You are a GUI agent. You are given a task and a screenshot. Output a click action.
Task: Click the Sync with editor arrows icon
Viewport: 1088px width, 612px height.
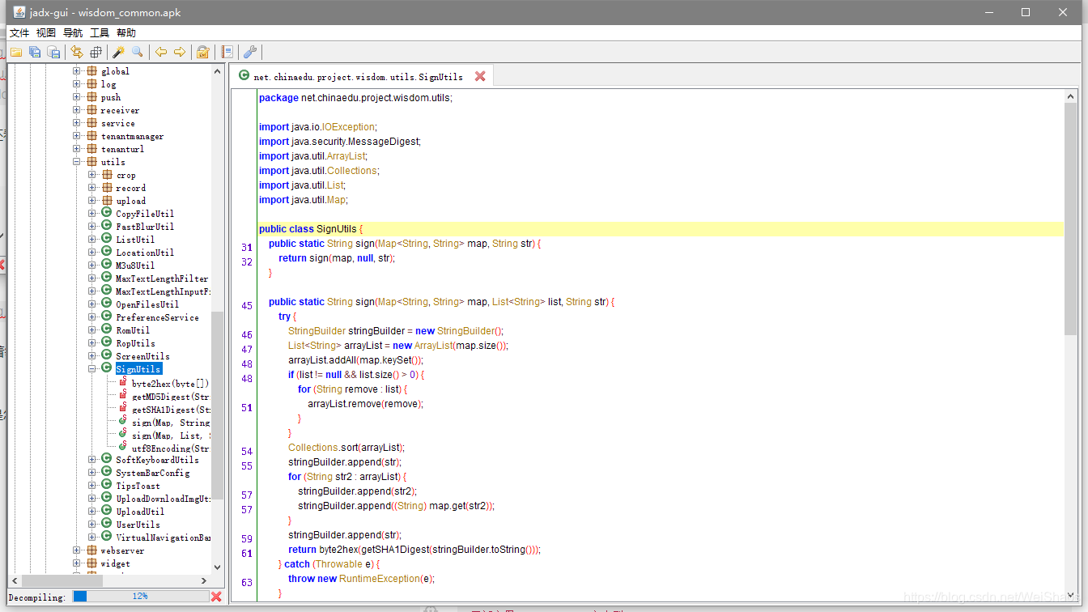pyautogui.click(x=77, y=52)
